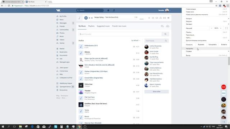Show lyrics icon for Thunder track
Image resolution: width=230 pixels, height=129 pixels.
point(134,92)
